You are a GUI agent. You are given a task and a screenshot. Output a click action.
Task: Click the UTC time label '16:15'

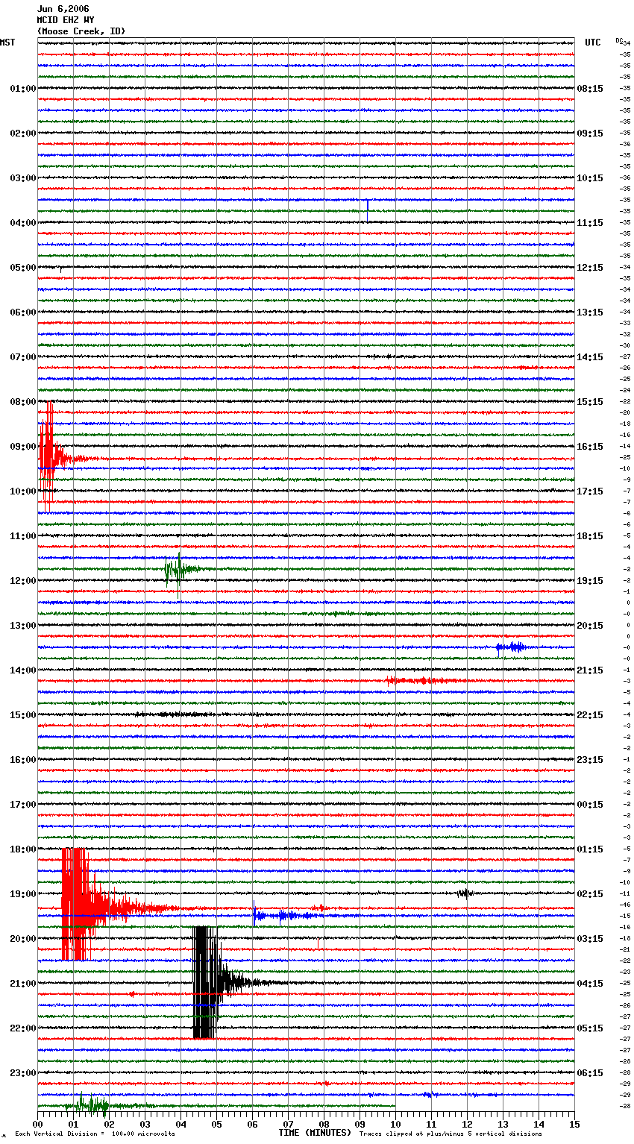pos(590,447)
